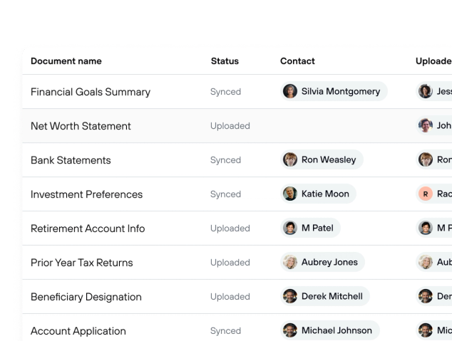Click Michael Johnson's contact avatar
452x341 pixels.
click(290, 330)
